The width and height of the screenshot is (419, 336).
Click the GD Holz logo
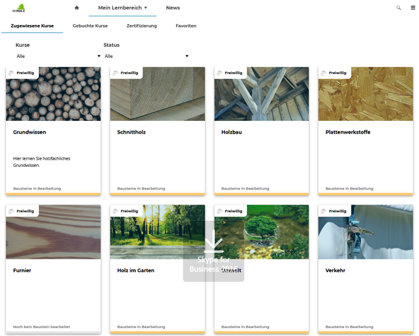pos(19,8)
